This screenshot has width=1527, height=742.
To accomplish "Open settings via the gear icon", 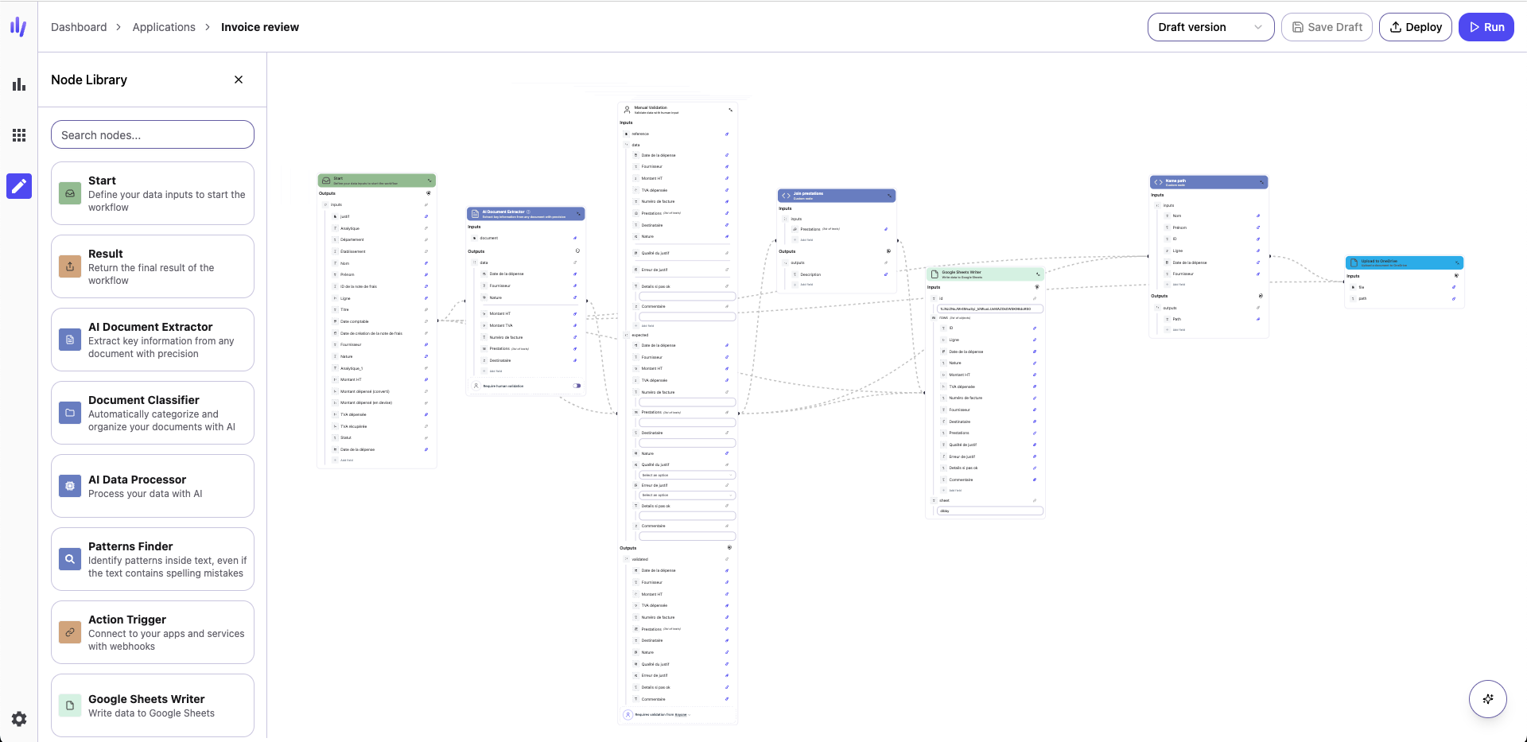I will pos(19,719).
